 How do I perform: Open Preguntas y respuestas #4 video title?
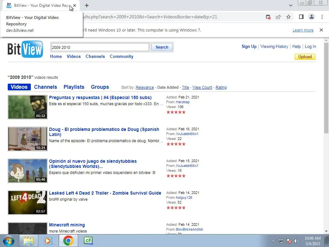(100, 97)
